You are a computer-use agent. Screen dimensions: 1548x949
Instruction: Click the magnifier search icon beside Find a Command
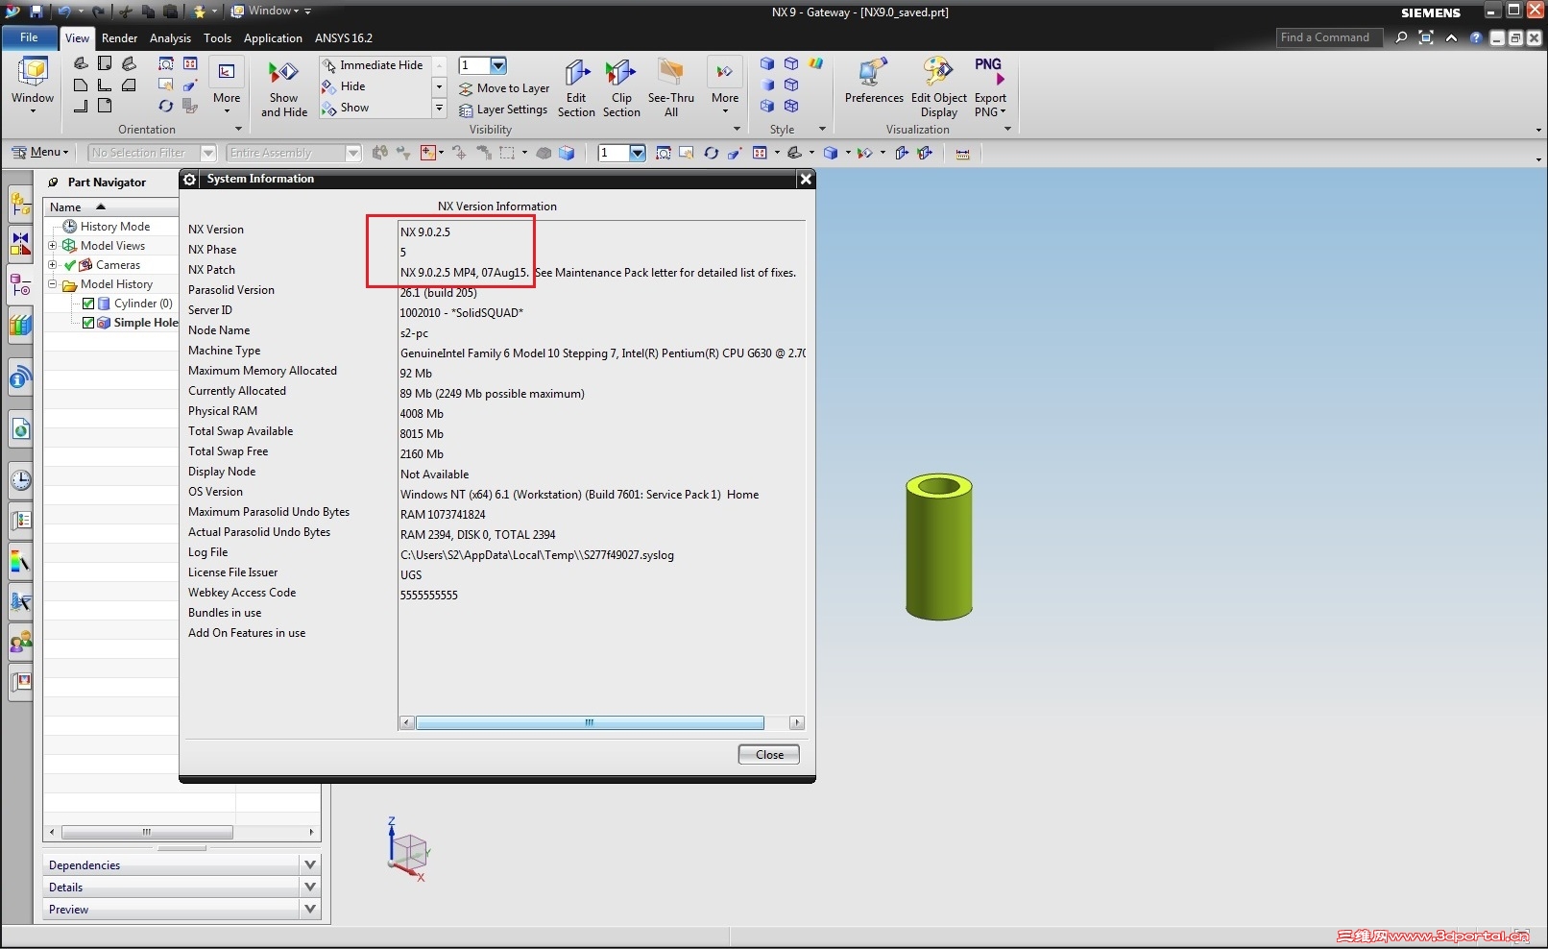1401,37
